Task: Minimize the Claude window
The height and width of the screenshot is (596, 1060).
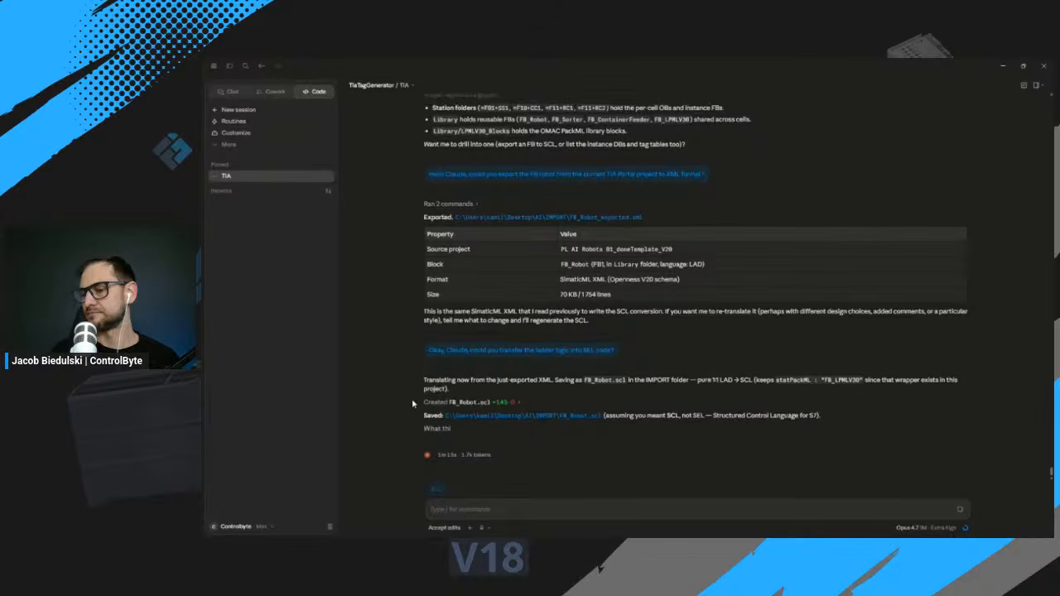Action: (x=1003, y=66)
